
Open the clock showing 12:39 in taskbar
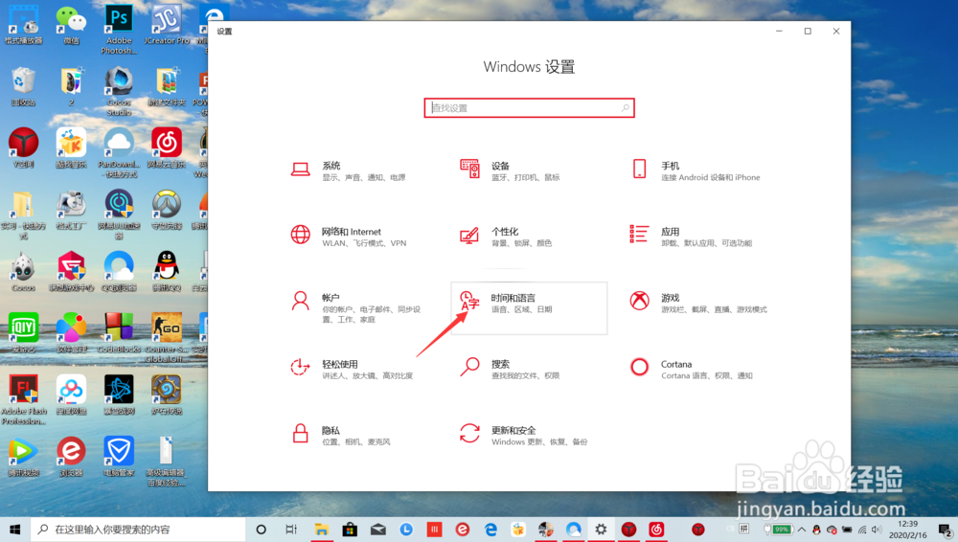tap(908, 530)
